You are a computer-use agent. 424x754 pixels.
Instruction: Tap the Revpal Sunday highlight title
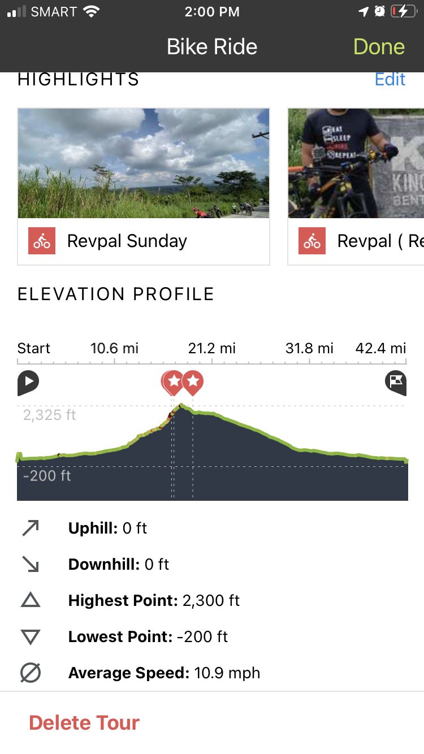tap(127, 241)
